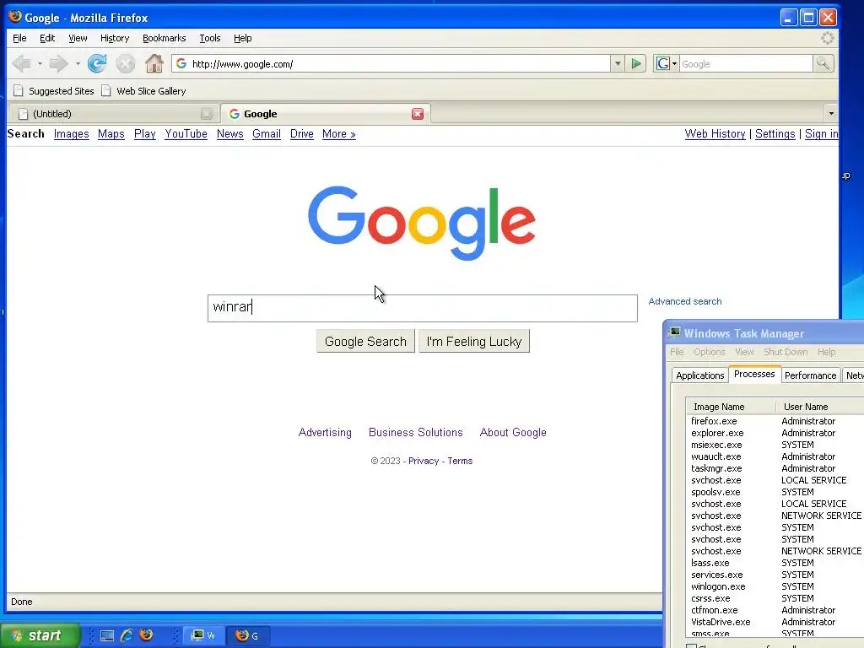This screenshot has height=648, width=864.
Task: Click the Back arrow in Firefox toolbar
Action: [22, 64]
